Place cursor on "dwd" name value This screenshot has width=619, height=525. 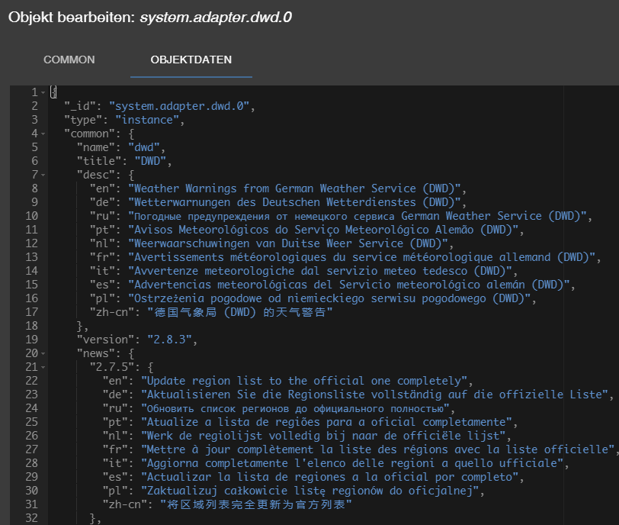point(143,147)
